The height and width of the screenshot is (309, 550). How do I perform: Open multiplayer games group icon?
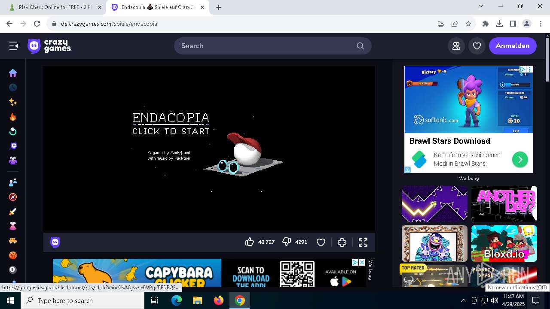point(13,161)
